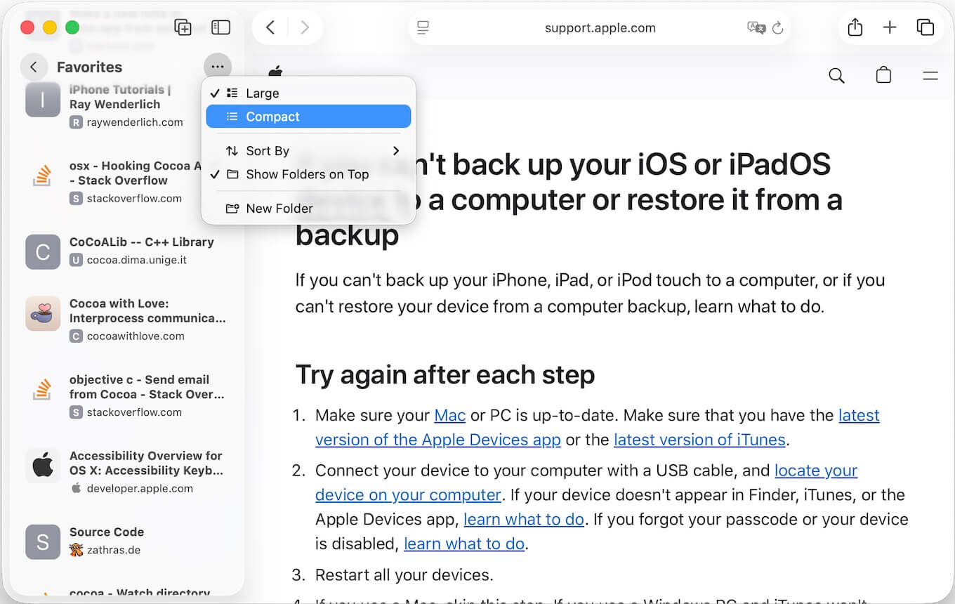Click the support.apple.com address field
Screen dimensions: 955x604
(x=600, y=28)
